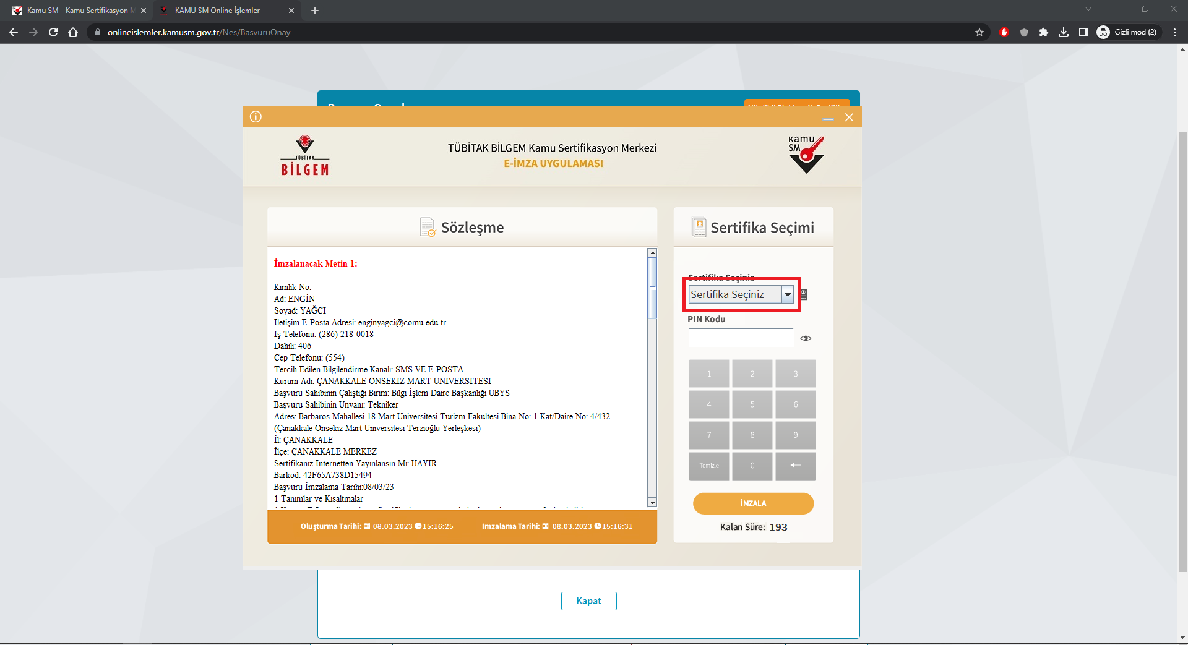1188x645 pixels.
Task: Click the Kapat button
Action: click(588, 601)
